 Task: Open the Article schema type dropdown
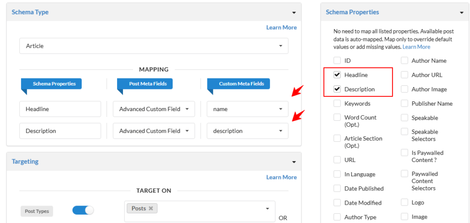(154, 46)
